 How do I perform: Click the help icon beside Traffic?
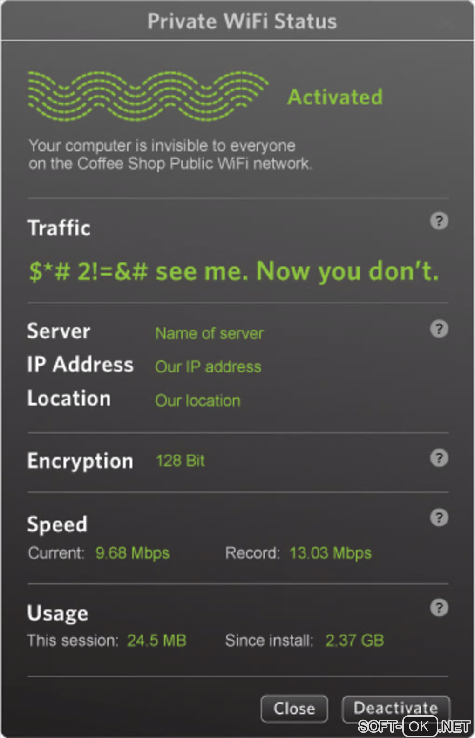coord(439,221)
